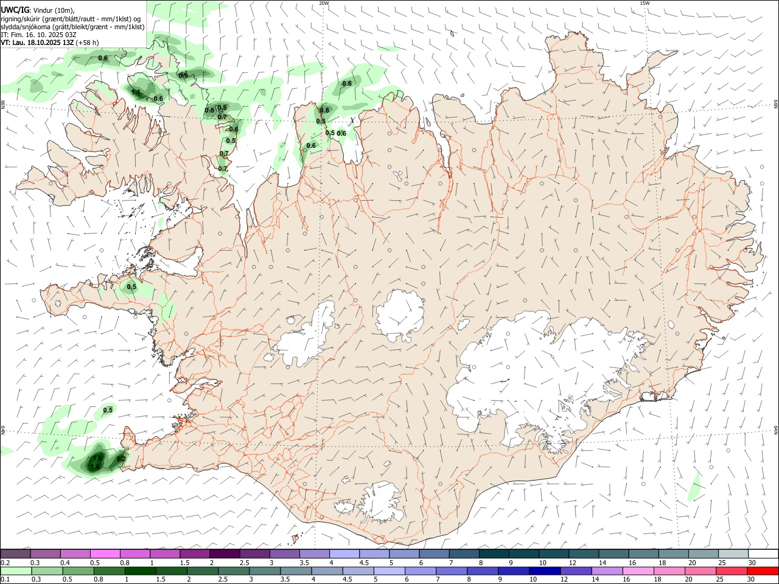
Task: Pick the light pink 16–18 rain swatch
Action: point(638,571)
